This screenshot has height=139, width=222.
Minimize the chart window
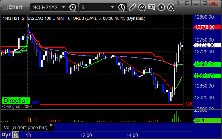pos(196,3)
